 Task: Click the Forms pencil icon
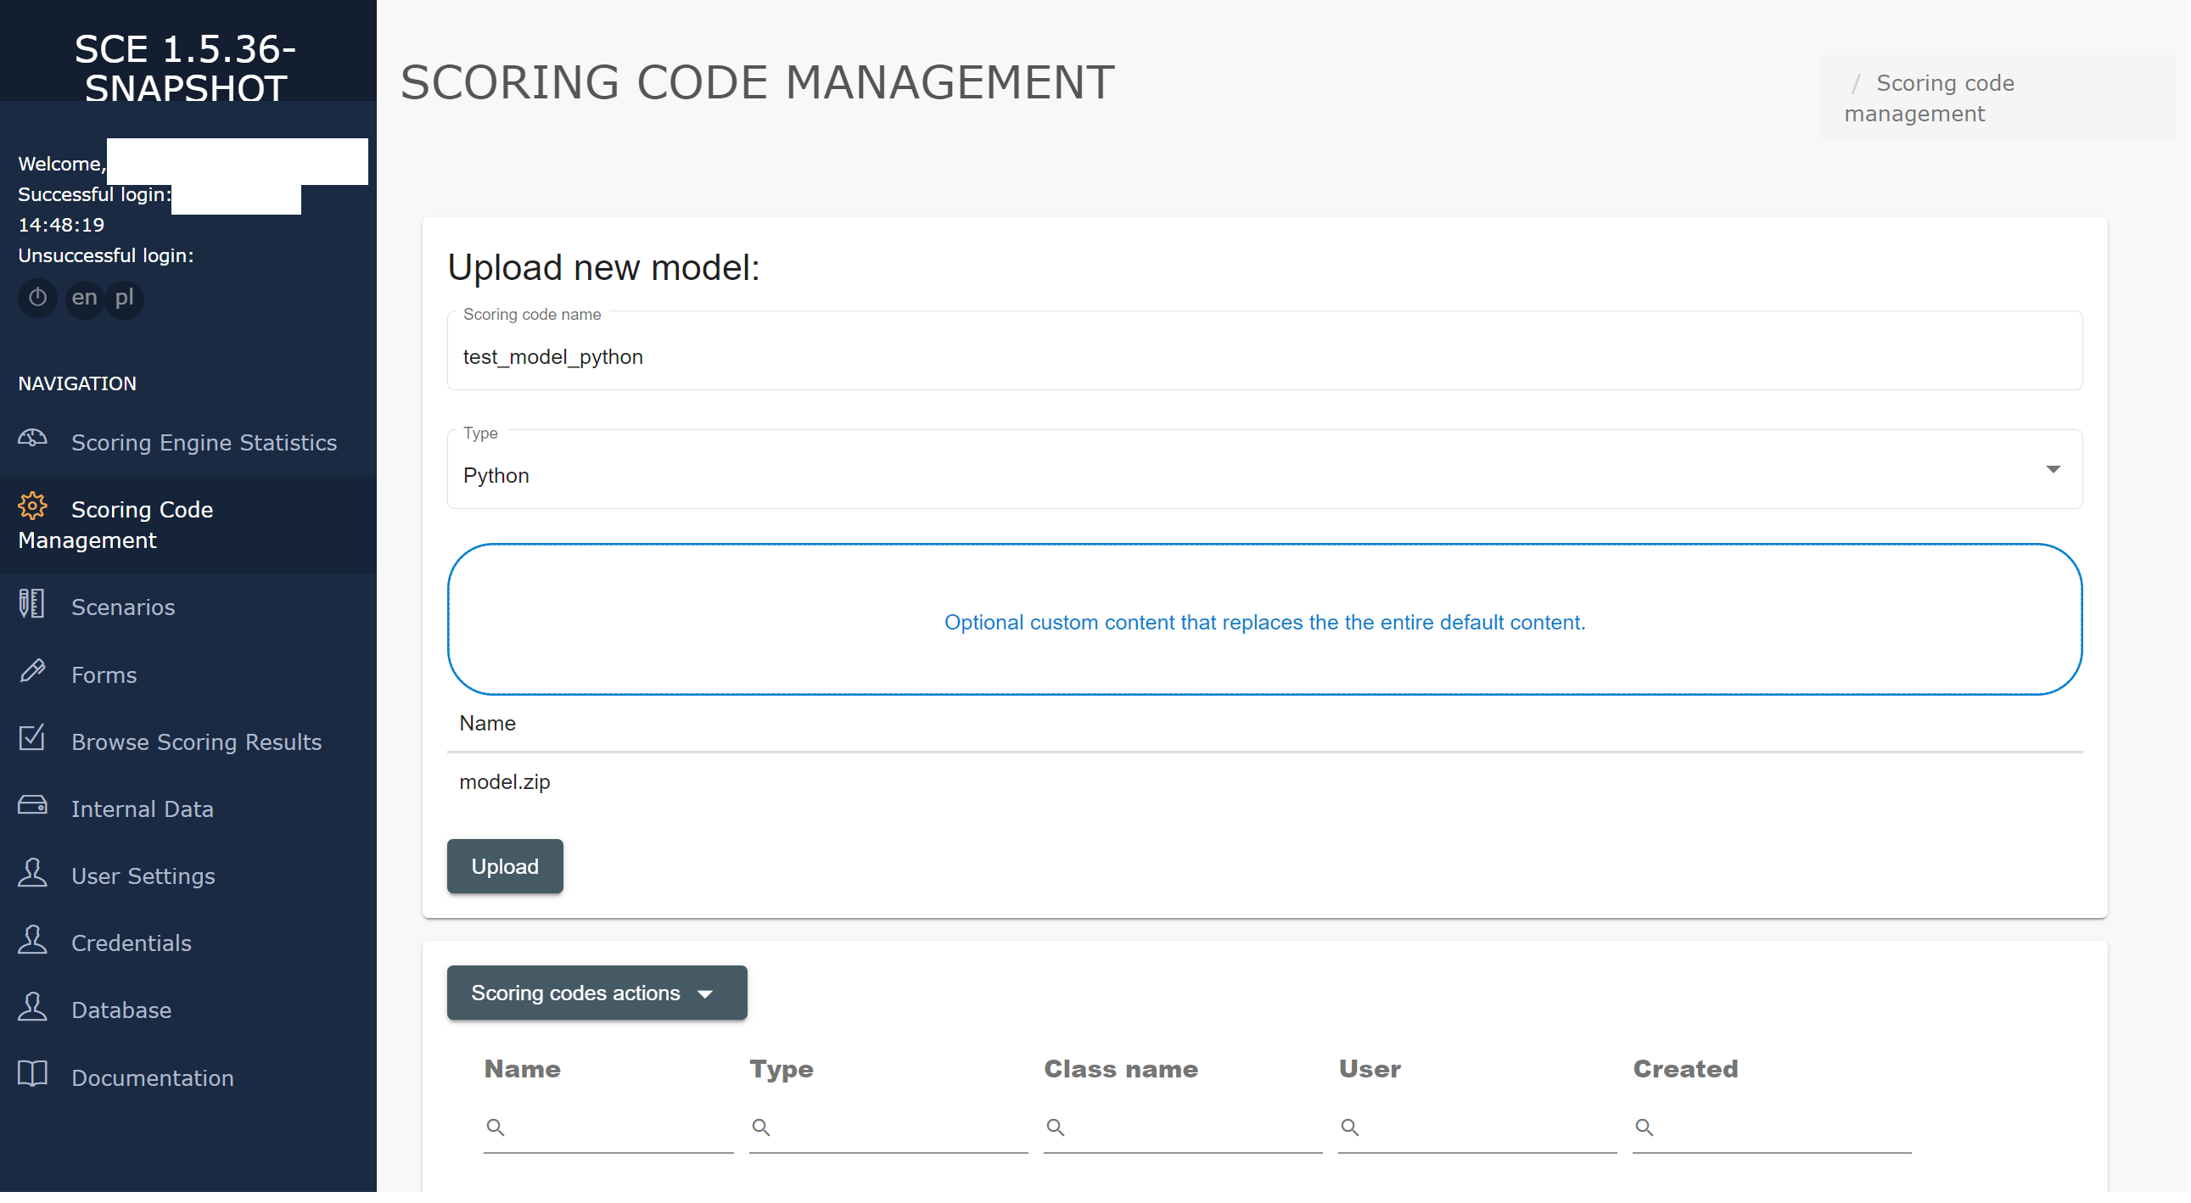(x=32, y=673)
